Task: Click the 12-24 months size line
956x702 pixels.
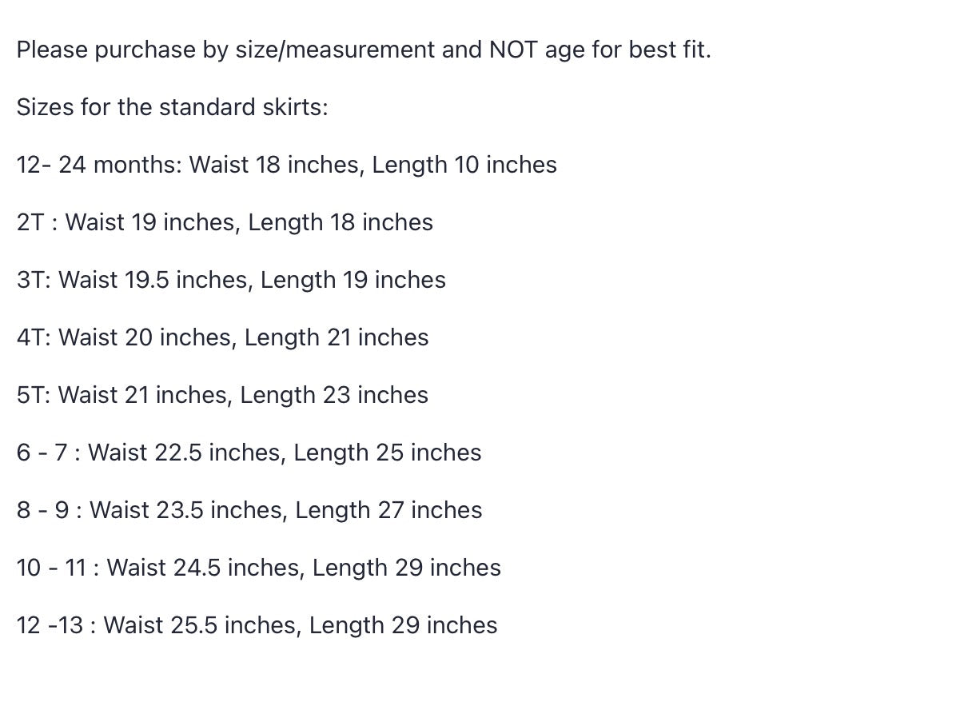Action: pos(286,166)
